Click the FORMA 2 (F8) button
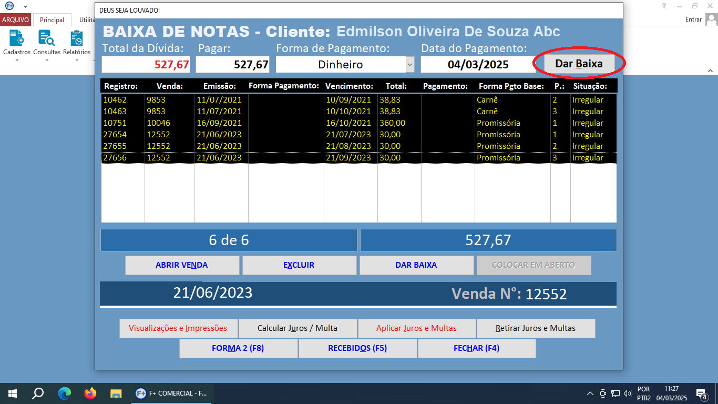The height and width of the screenshot is (404, 718). [238, 348]
